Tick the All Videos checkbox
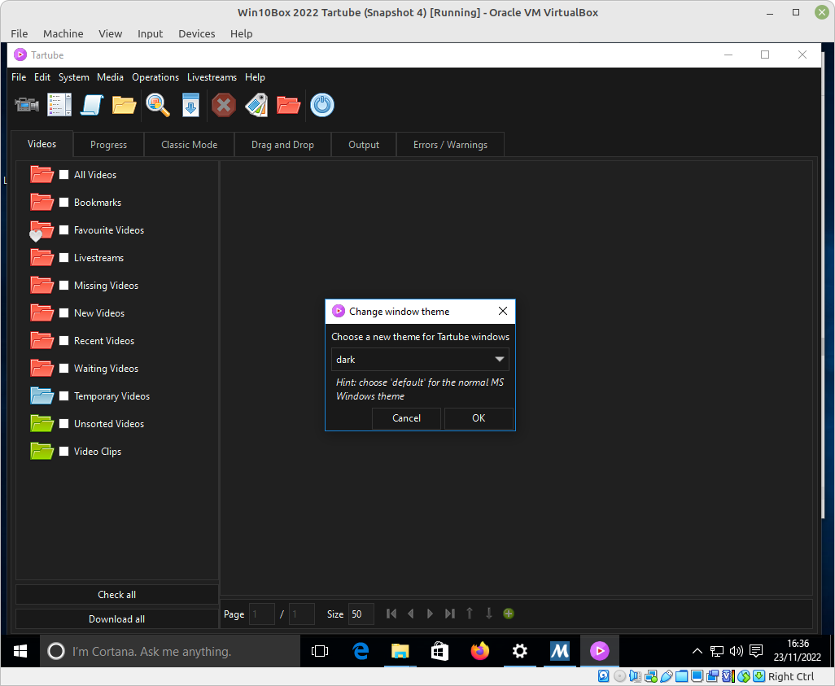The height and width of the screenshot is (686, 835). tap(64, 175)
